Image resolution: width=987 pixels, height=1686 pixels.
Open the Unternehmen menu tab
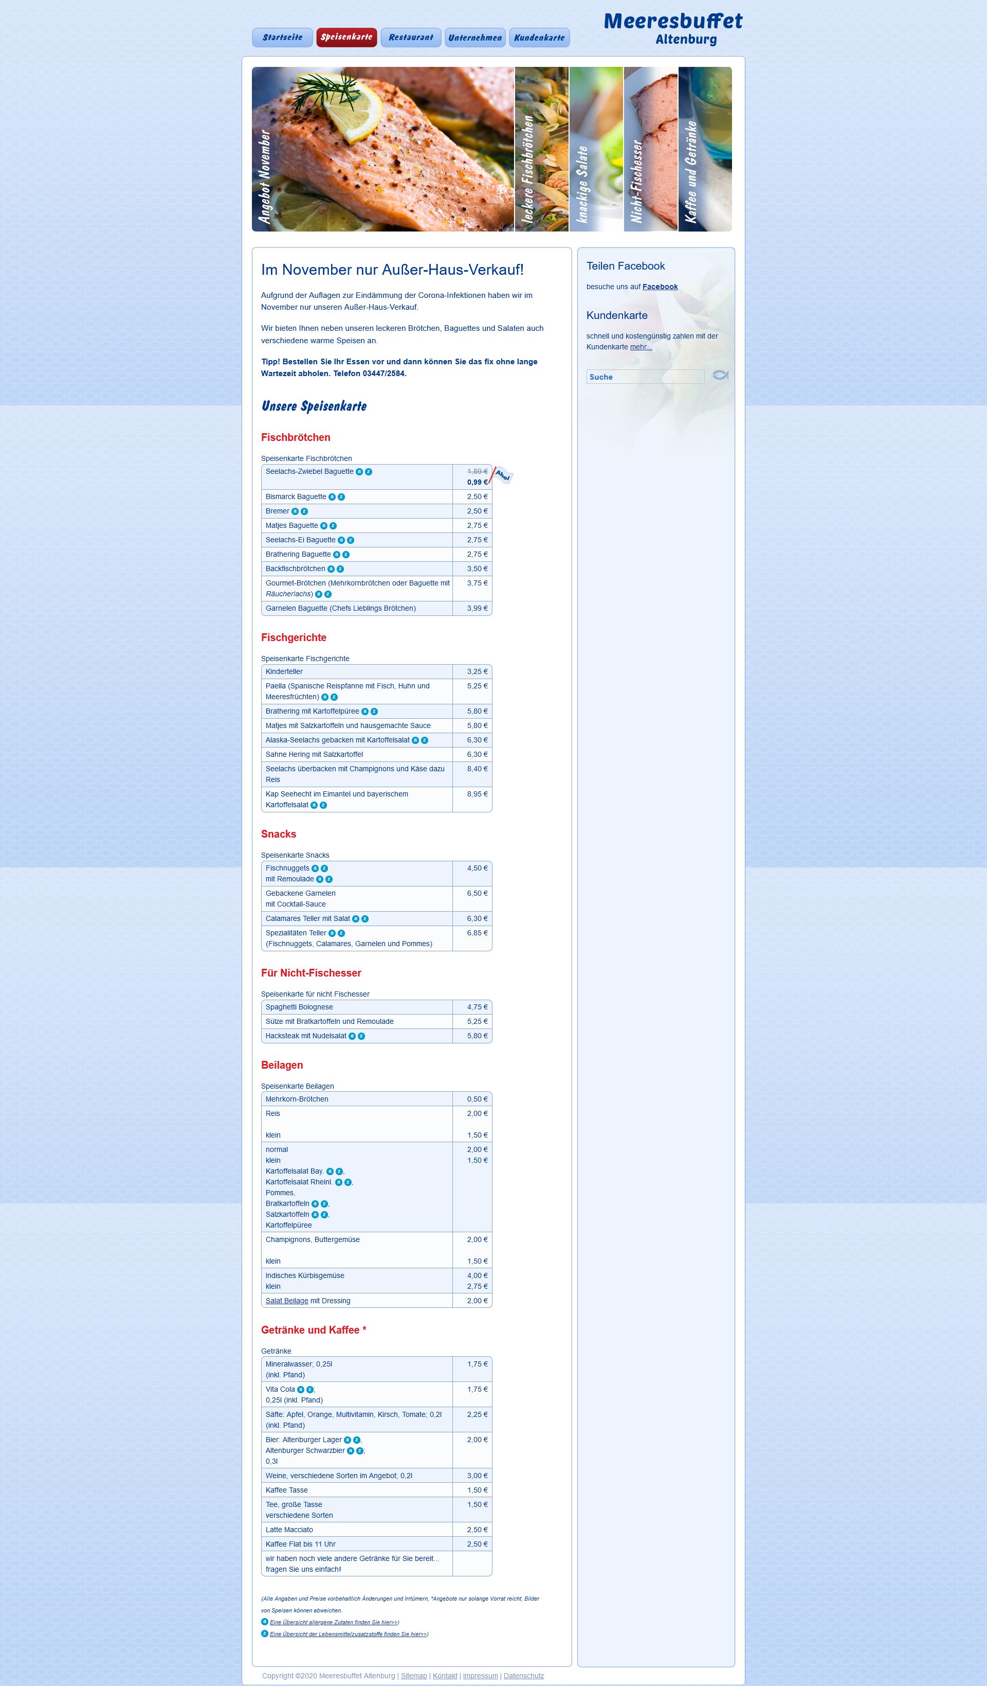pos(475,38)
